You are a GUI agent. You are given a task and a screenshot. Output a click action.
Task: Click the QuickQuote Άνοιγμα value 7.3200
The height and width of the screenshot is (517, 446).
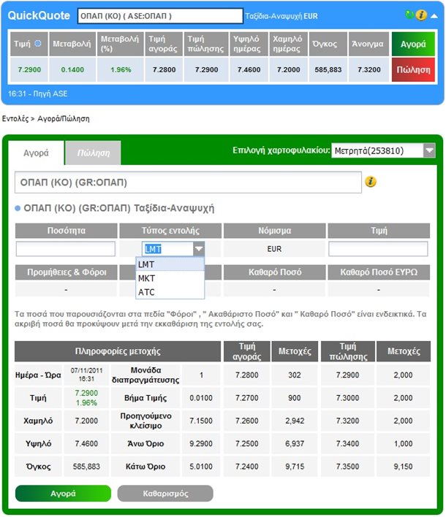click(x=369, y=69)
